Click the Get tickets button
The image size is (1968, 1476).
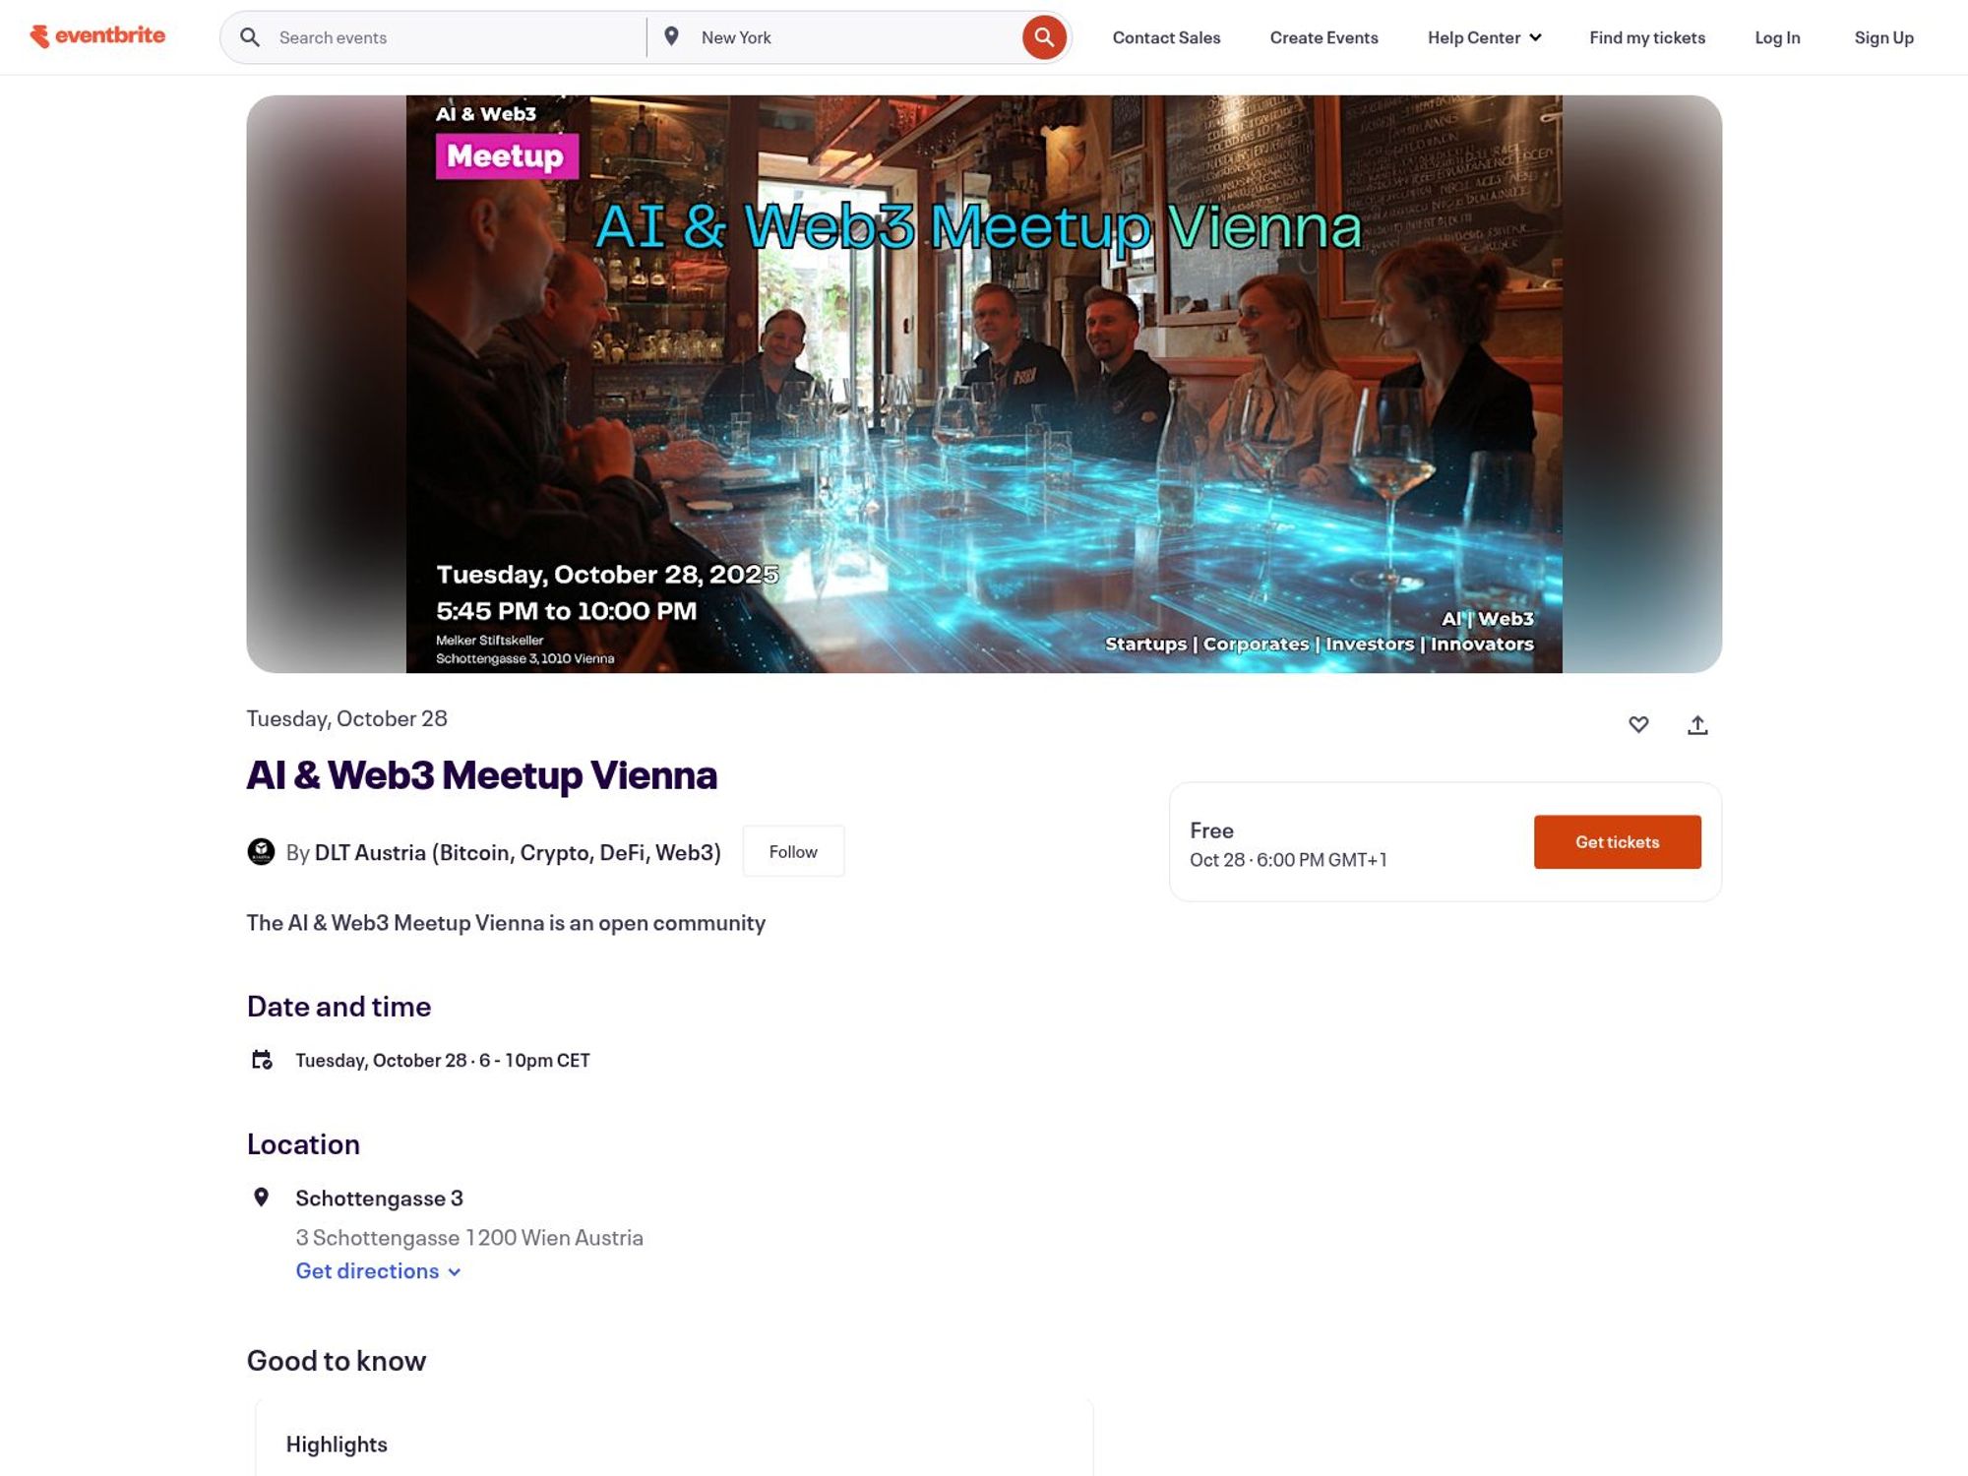point(1617,841)
